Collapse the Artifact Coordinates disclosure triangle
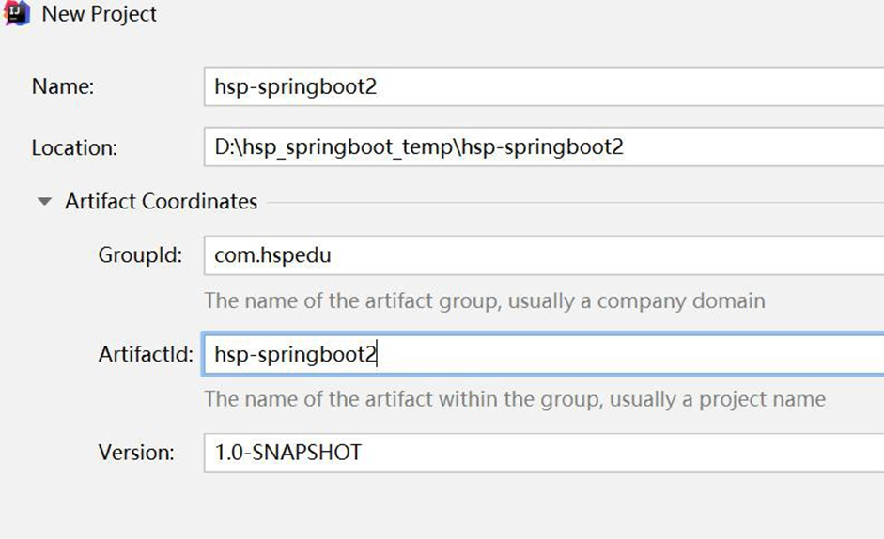The height and width of the screenshot is (539, 884). (x=44, y=202)
